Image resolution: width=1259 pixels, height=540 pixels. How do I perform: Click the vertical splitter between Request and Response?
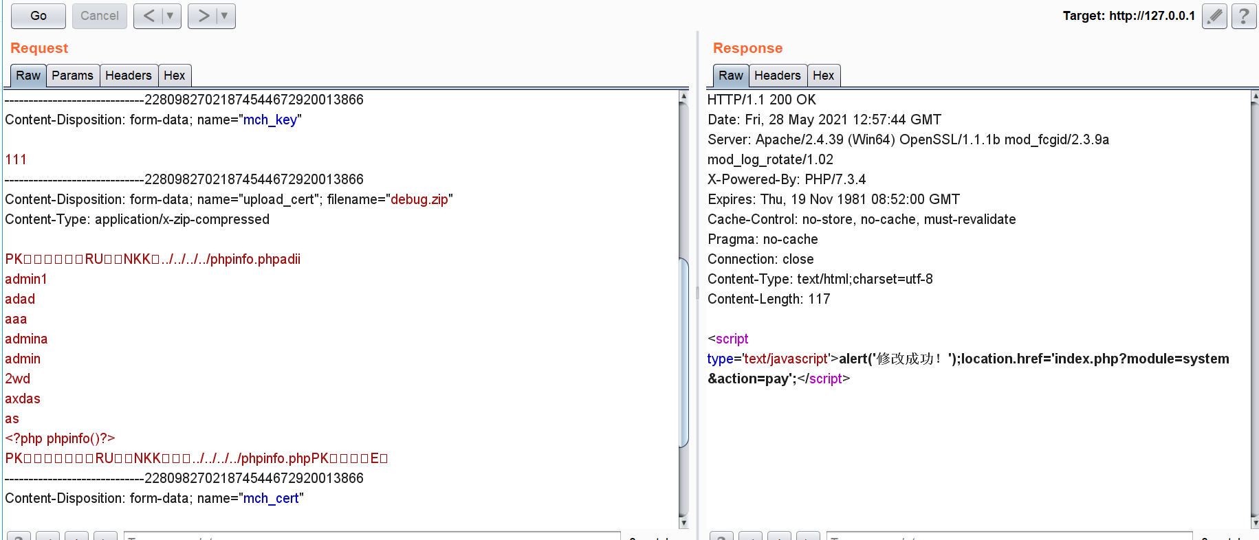[697, 293]
